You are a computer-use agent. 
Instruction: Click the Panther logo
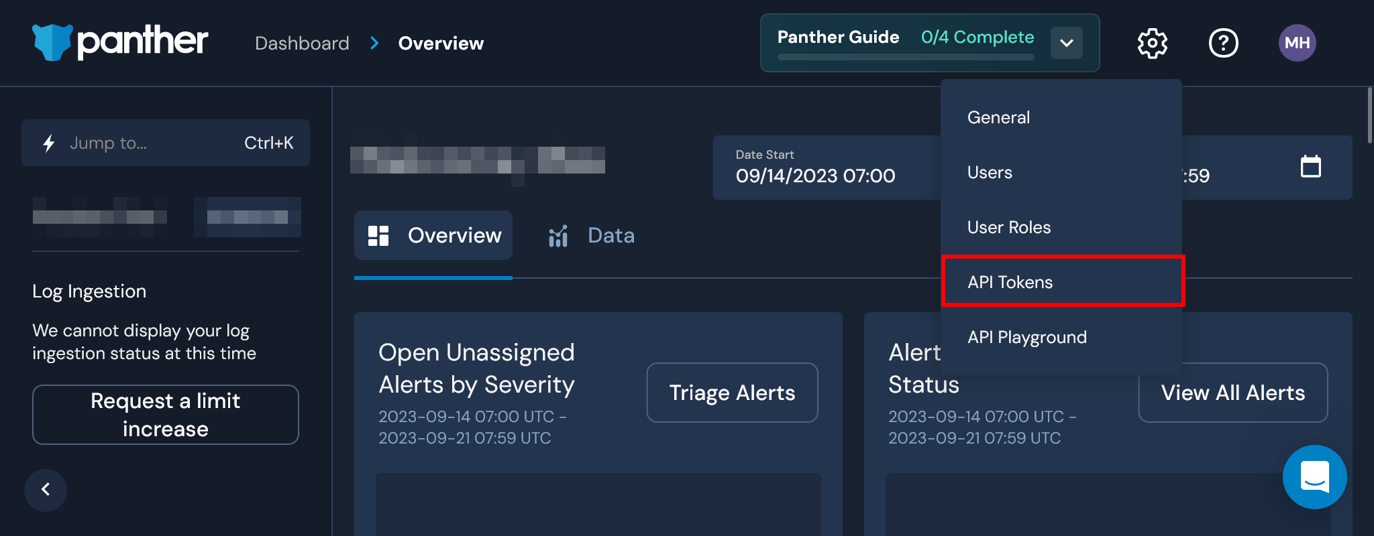tap(120, 42)
